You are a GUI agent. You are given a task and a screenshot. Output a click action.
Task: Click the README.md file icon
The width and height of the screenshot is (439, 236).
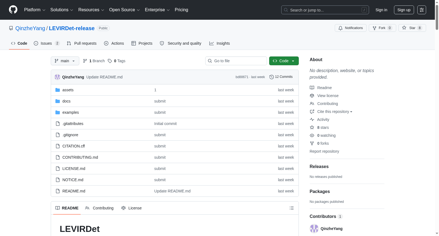[x=58, y=191]
